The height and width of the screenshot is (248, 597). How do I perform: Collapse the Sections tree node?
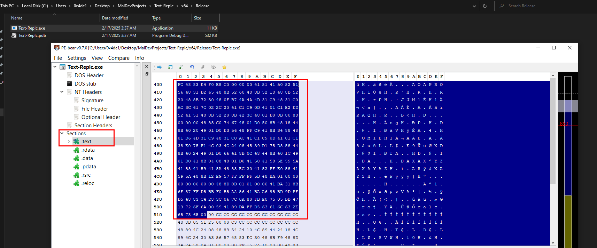(x=62, y=133)
